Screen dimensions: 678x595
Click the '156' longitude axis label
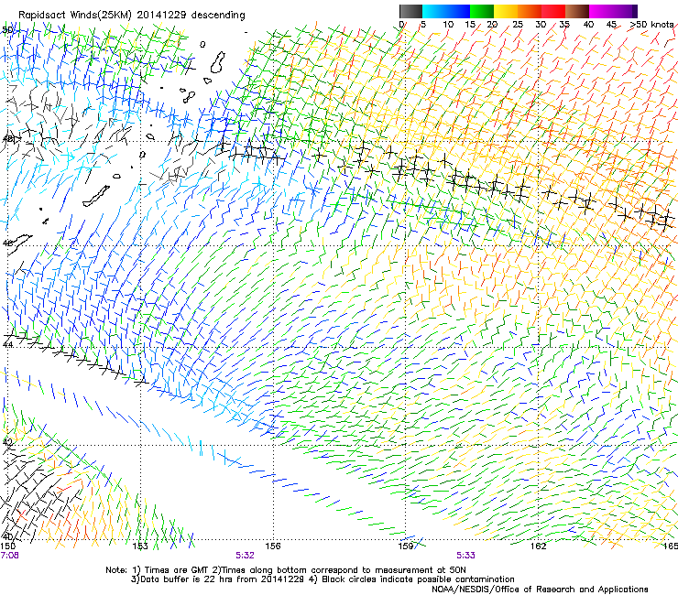point(273,546)
